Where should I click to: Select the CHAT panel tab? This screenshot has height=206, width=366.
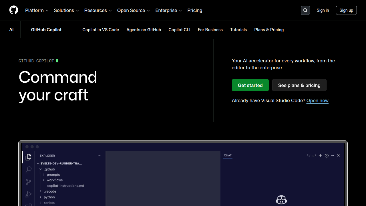coord(228,155)
